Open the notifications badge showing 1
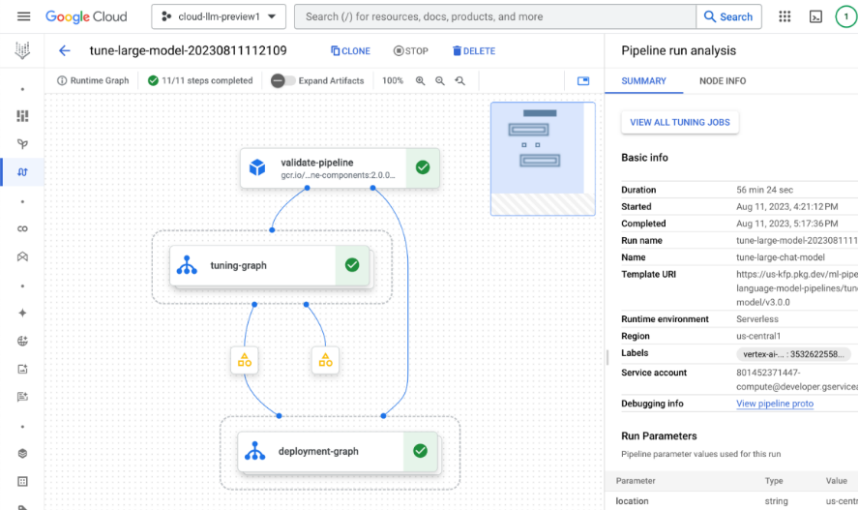The image size is (859, 510). [x=845, y=16]
